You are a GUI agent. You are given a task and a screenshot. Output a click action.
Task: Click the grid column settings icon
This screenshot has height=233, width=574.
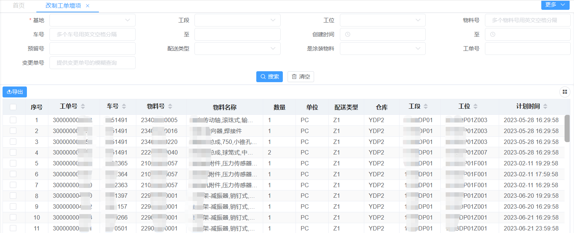pyautogui.click(x=565, y=92)
